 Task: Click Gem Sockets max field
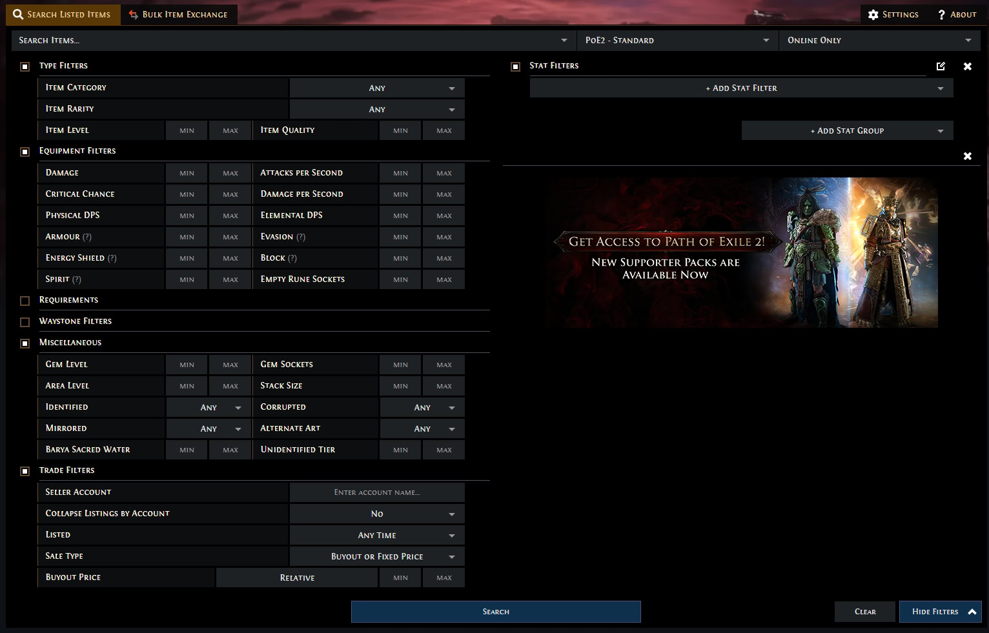click(x=444, y=365)
